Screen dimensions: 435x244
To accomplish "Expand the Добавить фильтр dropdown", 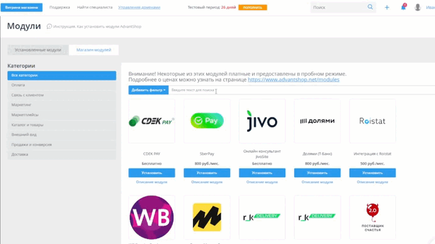I will coord(148,90).
